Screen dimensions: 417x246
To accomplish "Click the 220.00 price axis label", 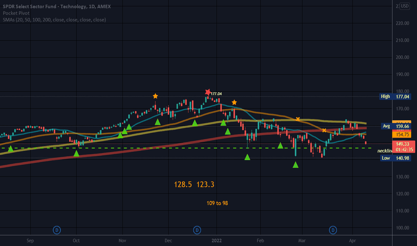I will click(x=402, y=23).
